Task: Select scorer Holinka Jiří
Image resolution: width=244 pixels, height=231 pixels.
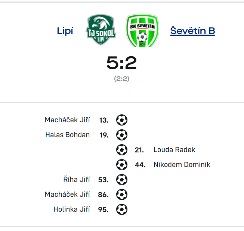Action: [72, 209]
